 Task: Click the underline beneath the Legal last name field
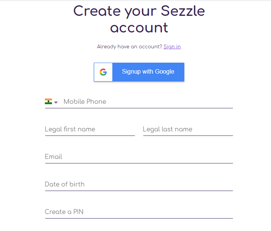188,136
